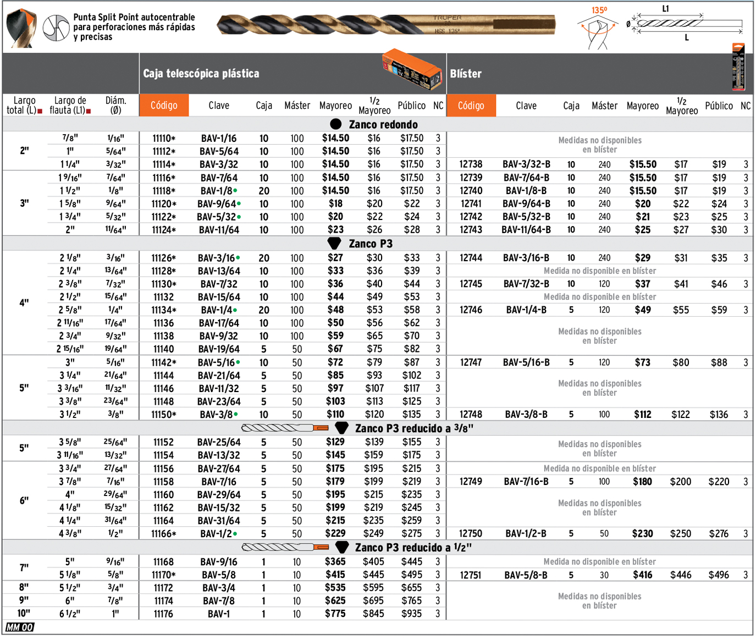Click the Blíster section title
This screenshot has height=639, width=756.
[466, 74]
